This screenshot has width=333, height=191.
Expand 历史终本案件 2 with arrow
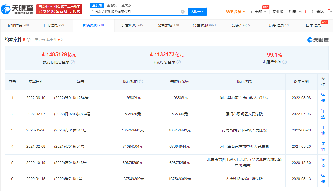(x=49, y=40)
